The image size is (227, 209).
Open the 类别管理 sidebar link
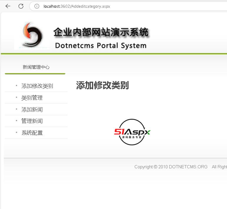pyautogui.click(x=32, y=98)
